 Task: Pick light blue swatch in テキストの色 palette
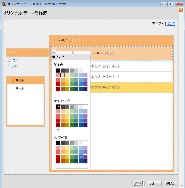(x=81, y=111)
